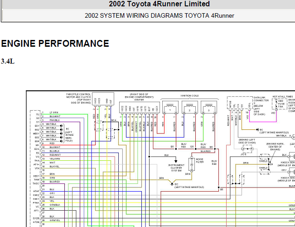Image resolution: width=295 pixels, height=227 pixels.
Task: Click the "ENGINE PERFORMANCE" heading
Action: coord(55,44)
